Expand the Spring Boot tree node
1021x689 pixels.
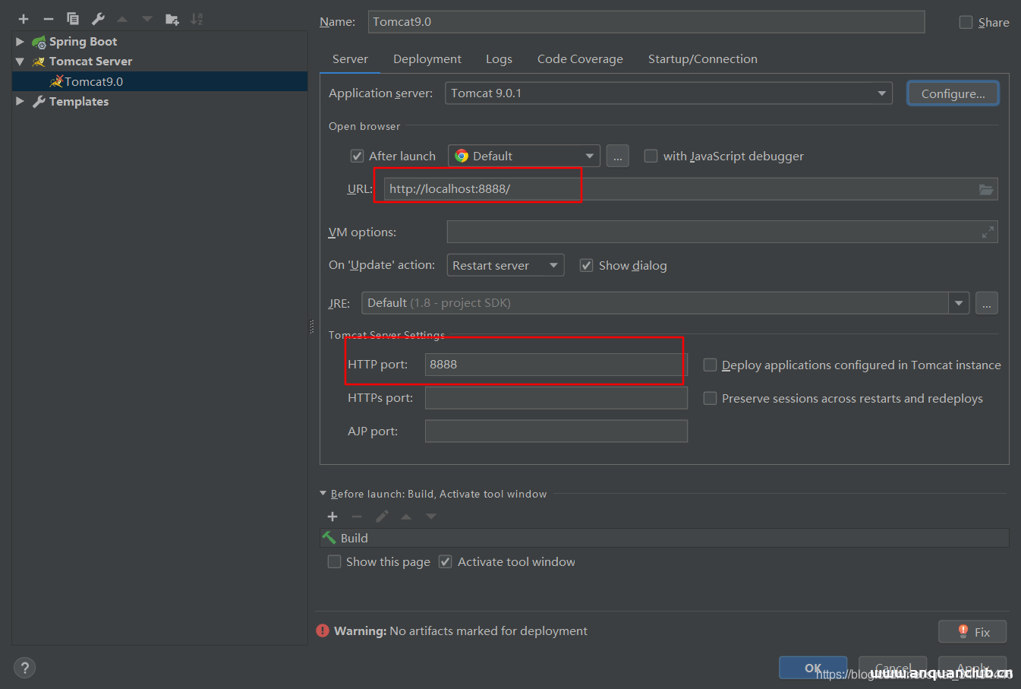coord(20,42)
